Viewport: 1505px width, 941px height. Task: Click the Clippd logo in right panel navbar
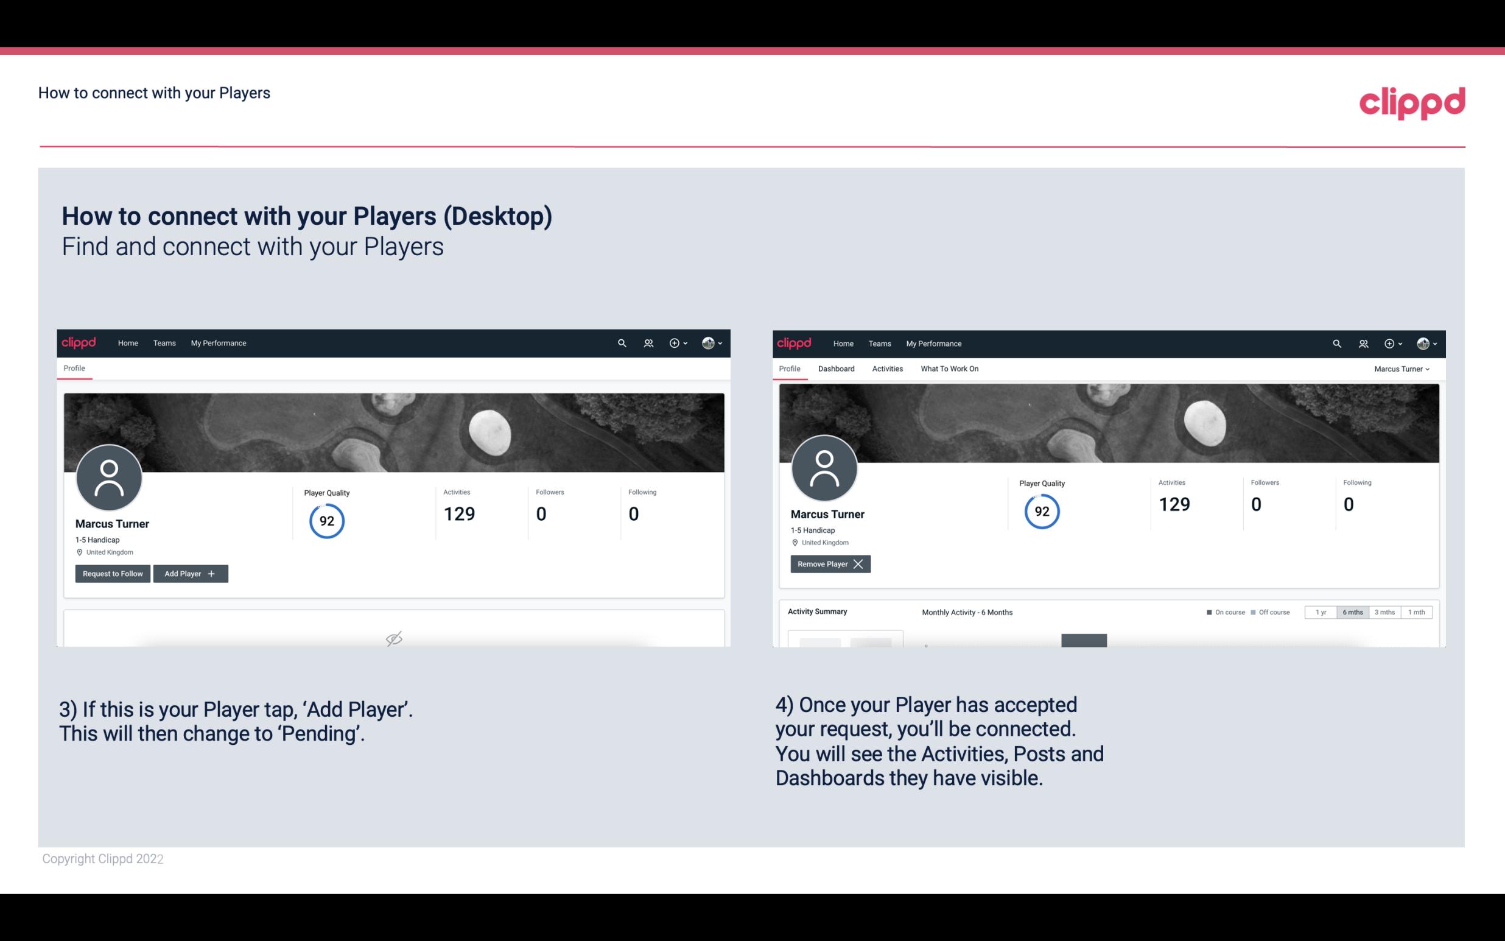[x=793, y=342]
